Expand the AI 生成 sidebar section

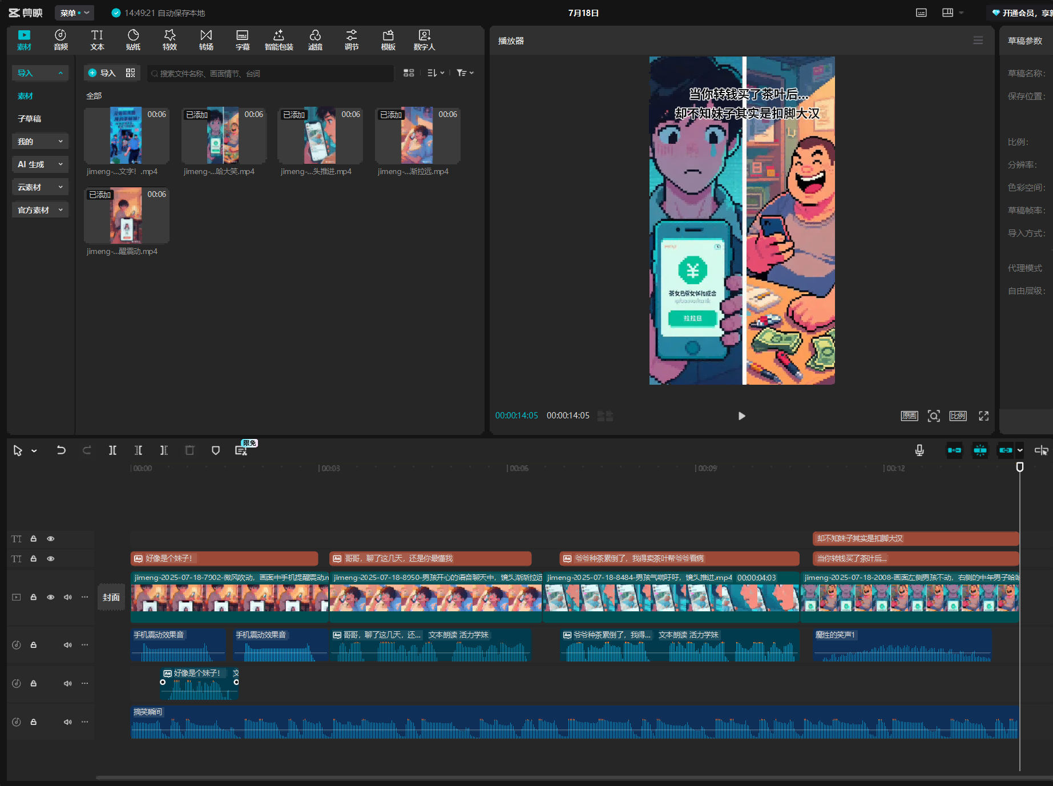[x=40, y=164]
